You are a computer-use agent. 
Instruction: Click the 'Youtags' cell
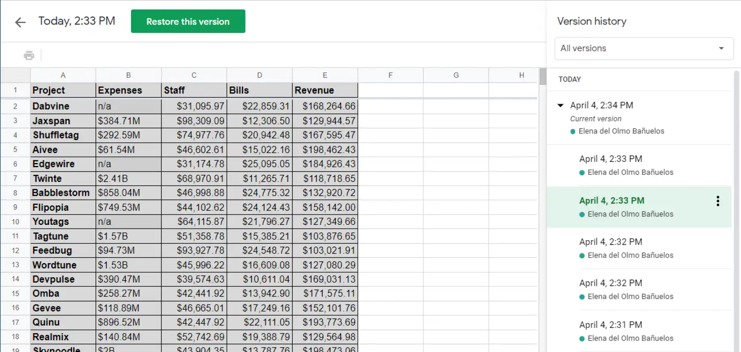[63, 222]
